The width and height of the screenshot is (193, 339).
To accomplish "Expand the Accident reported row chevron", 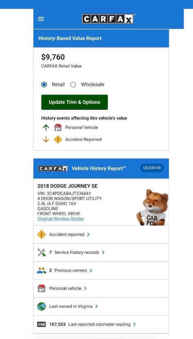I will (88, 235).
